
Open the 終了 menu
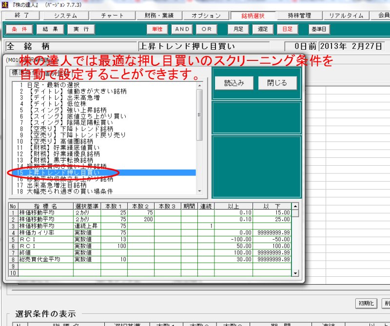click(22, 16)
